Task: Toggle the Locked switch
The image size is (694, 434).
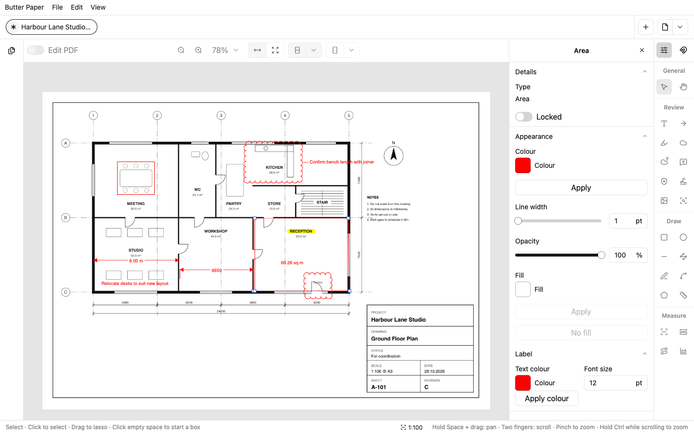Action: 524,117
